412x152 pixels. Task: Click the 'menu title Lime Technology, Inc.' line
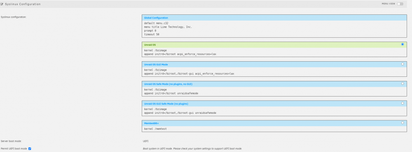[x=168, y=27]
